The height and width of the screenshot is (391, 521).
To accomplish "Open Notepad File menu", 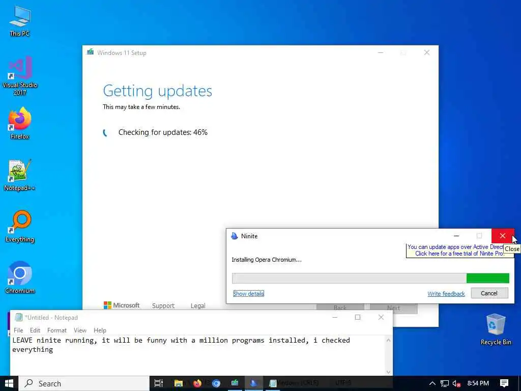I will (18, 330).
